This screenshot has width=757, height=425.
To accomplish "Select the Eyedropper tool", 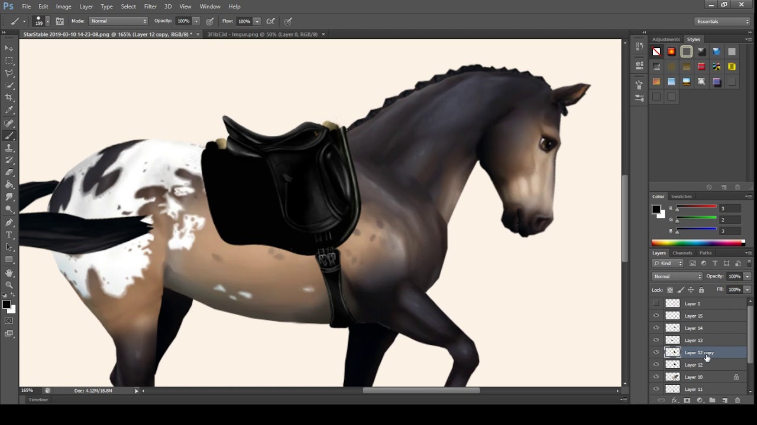I will click(x=9, y=110).
